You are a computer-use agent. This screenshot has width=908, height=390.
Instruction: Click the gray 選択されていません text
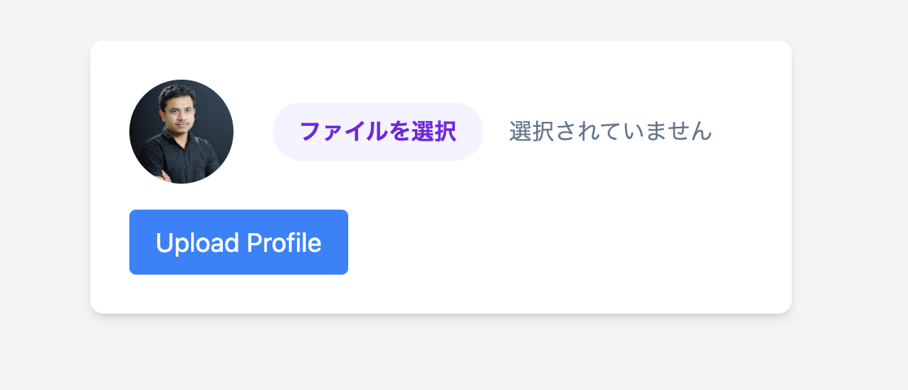pos(610,132)
